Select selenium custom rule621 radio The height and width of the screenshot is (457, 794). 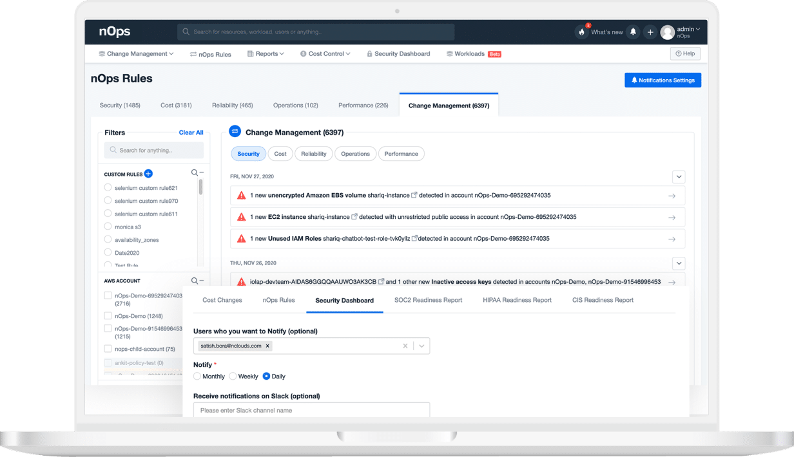click(x=108, y=188)
